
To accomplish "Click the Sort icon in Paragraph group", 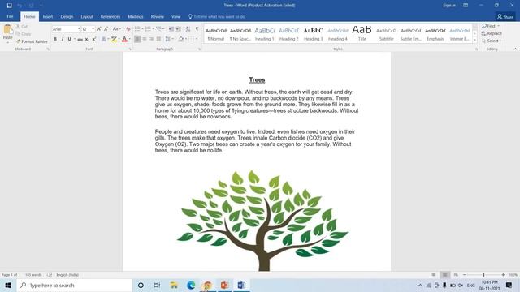I will (188, 29).
